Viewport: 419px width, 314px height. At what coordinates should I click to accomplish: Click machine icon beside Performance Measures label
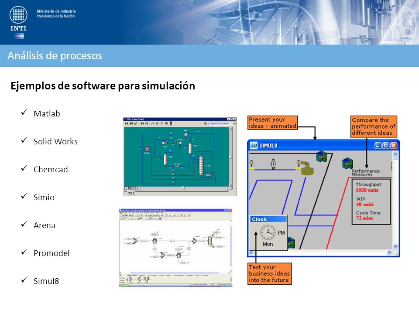(348, 163)
